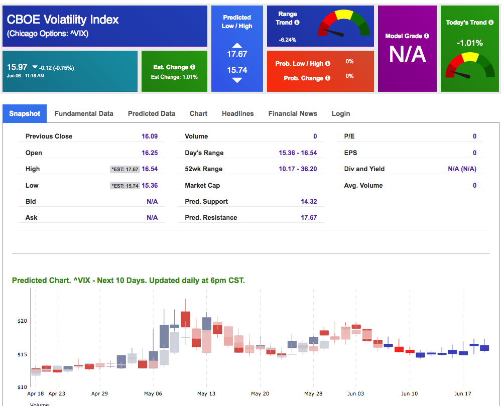The height and width of the screenshot is (406, 504).
Task: Click the Predicted Chart heading text
Action: tap(128, 281)
